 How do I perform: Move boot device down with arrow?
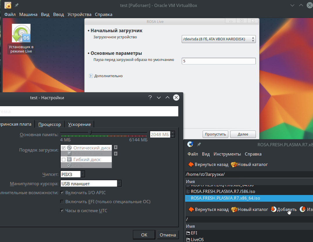tap(116, 153)
